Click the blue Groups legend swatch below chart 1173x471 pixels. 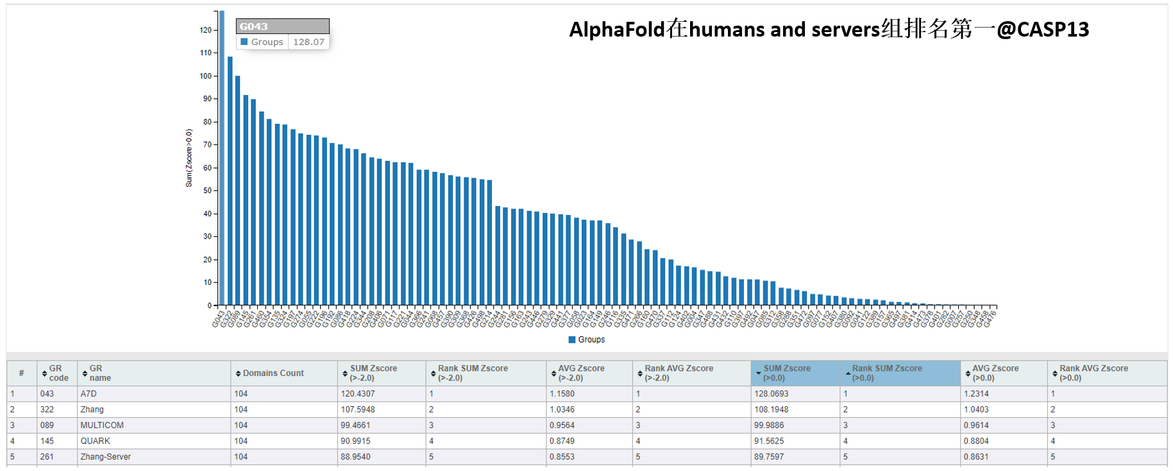point(572,340)
